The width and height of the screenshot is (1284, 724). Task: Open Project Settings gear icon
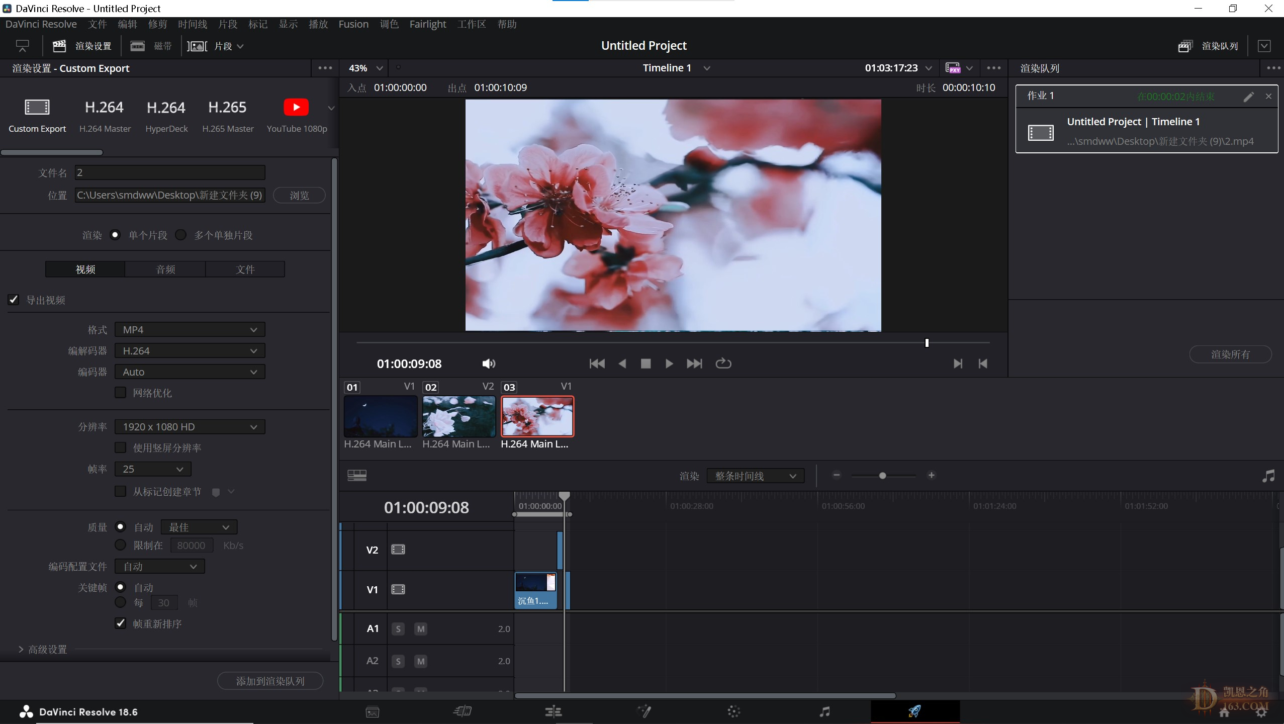[1260, 712]
